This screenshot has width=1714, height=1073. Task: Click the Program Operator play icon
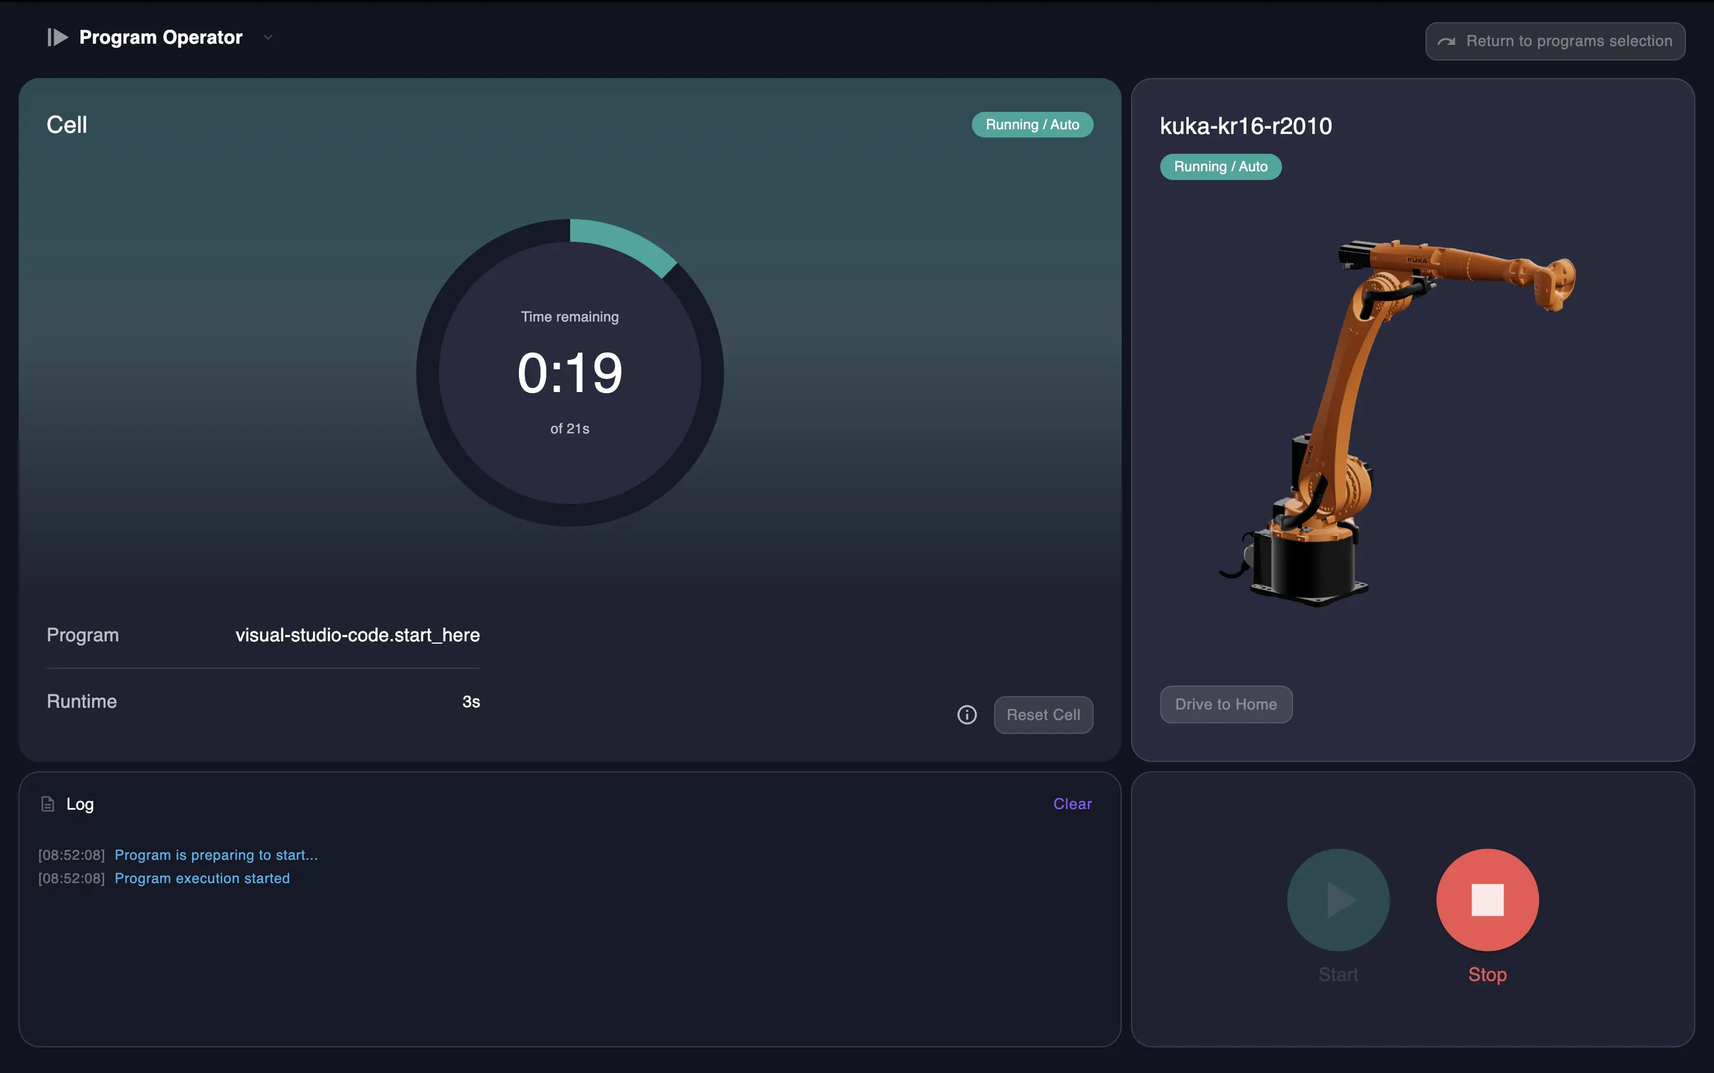[x=58, y=37]
